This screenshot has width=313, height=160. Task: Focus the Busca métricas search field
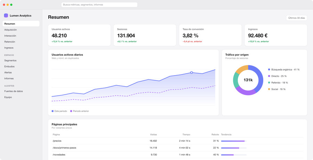click(x=99, y=5)
